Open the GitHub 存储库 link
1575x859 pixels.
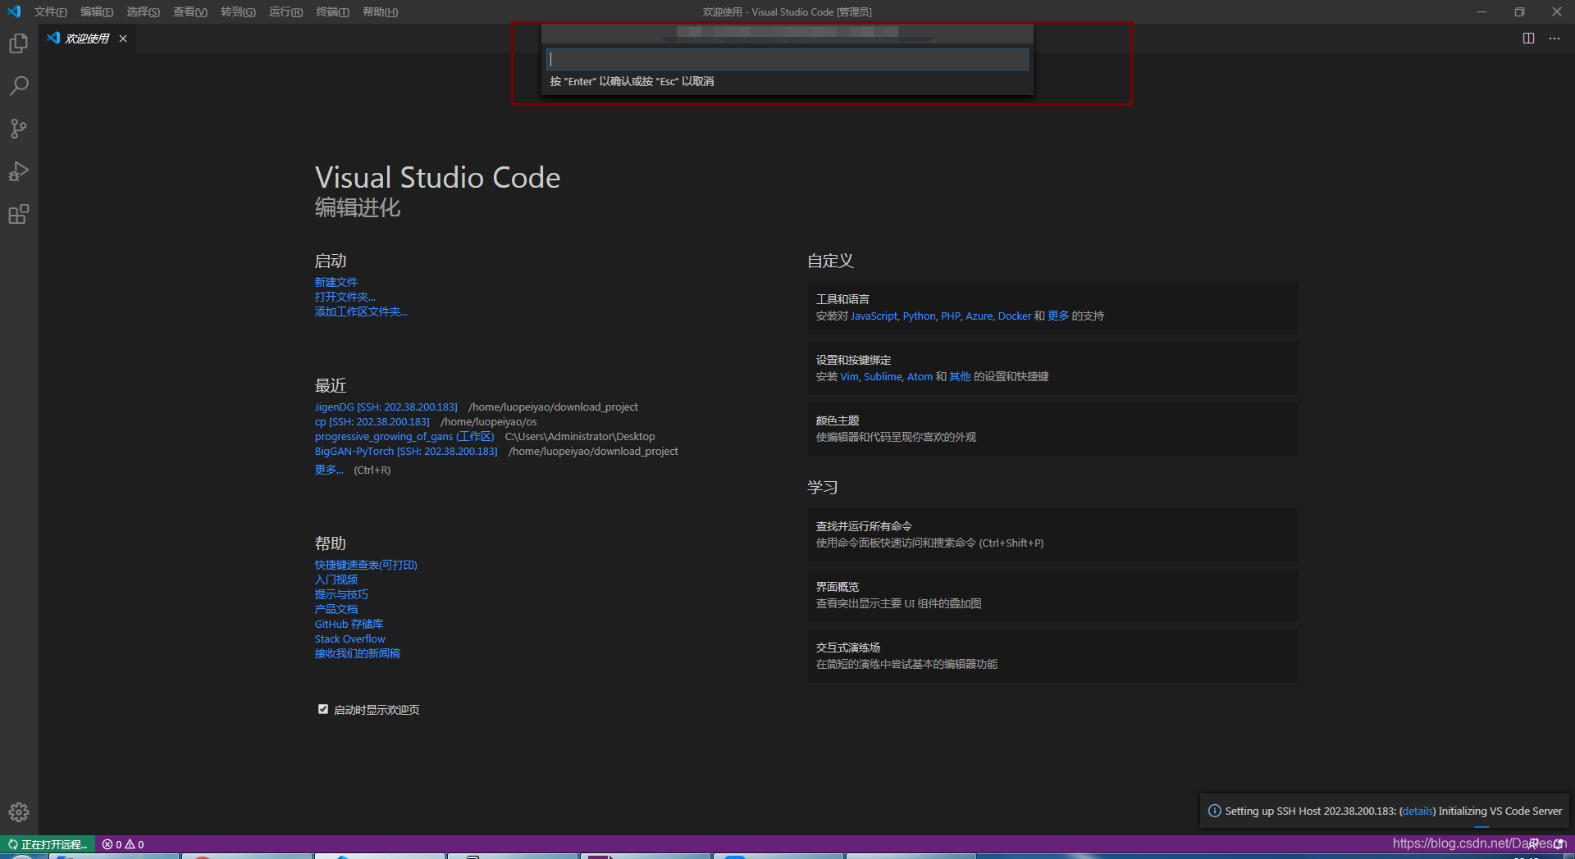(349, 624)
